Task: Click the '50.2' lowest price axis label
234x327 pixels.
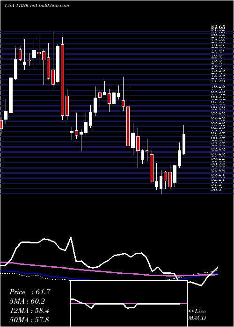Action: pyautogui.click(x=216, y=189)
